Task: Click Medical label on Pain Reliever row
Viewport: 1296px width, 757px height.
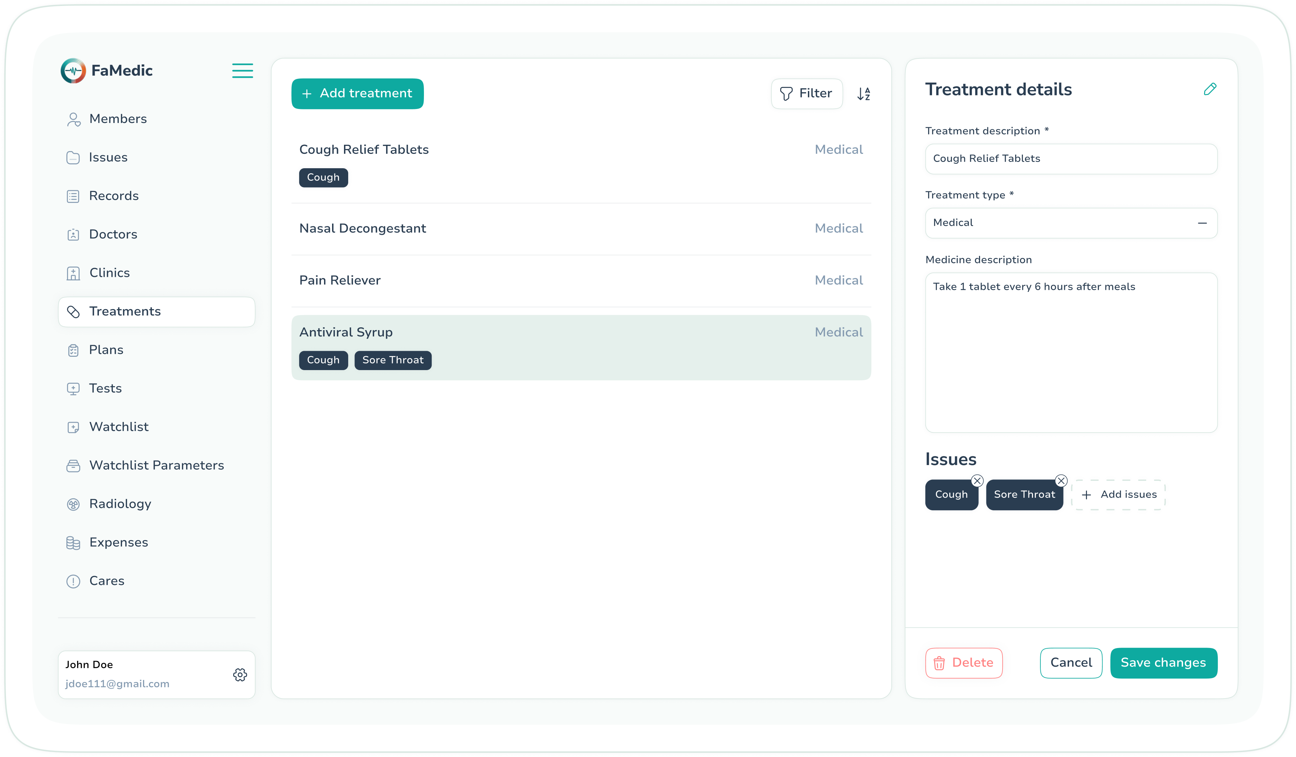Action: 839,281
